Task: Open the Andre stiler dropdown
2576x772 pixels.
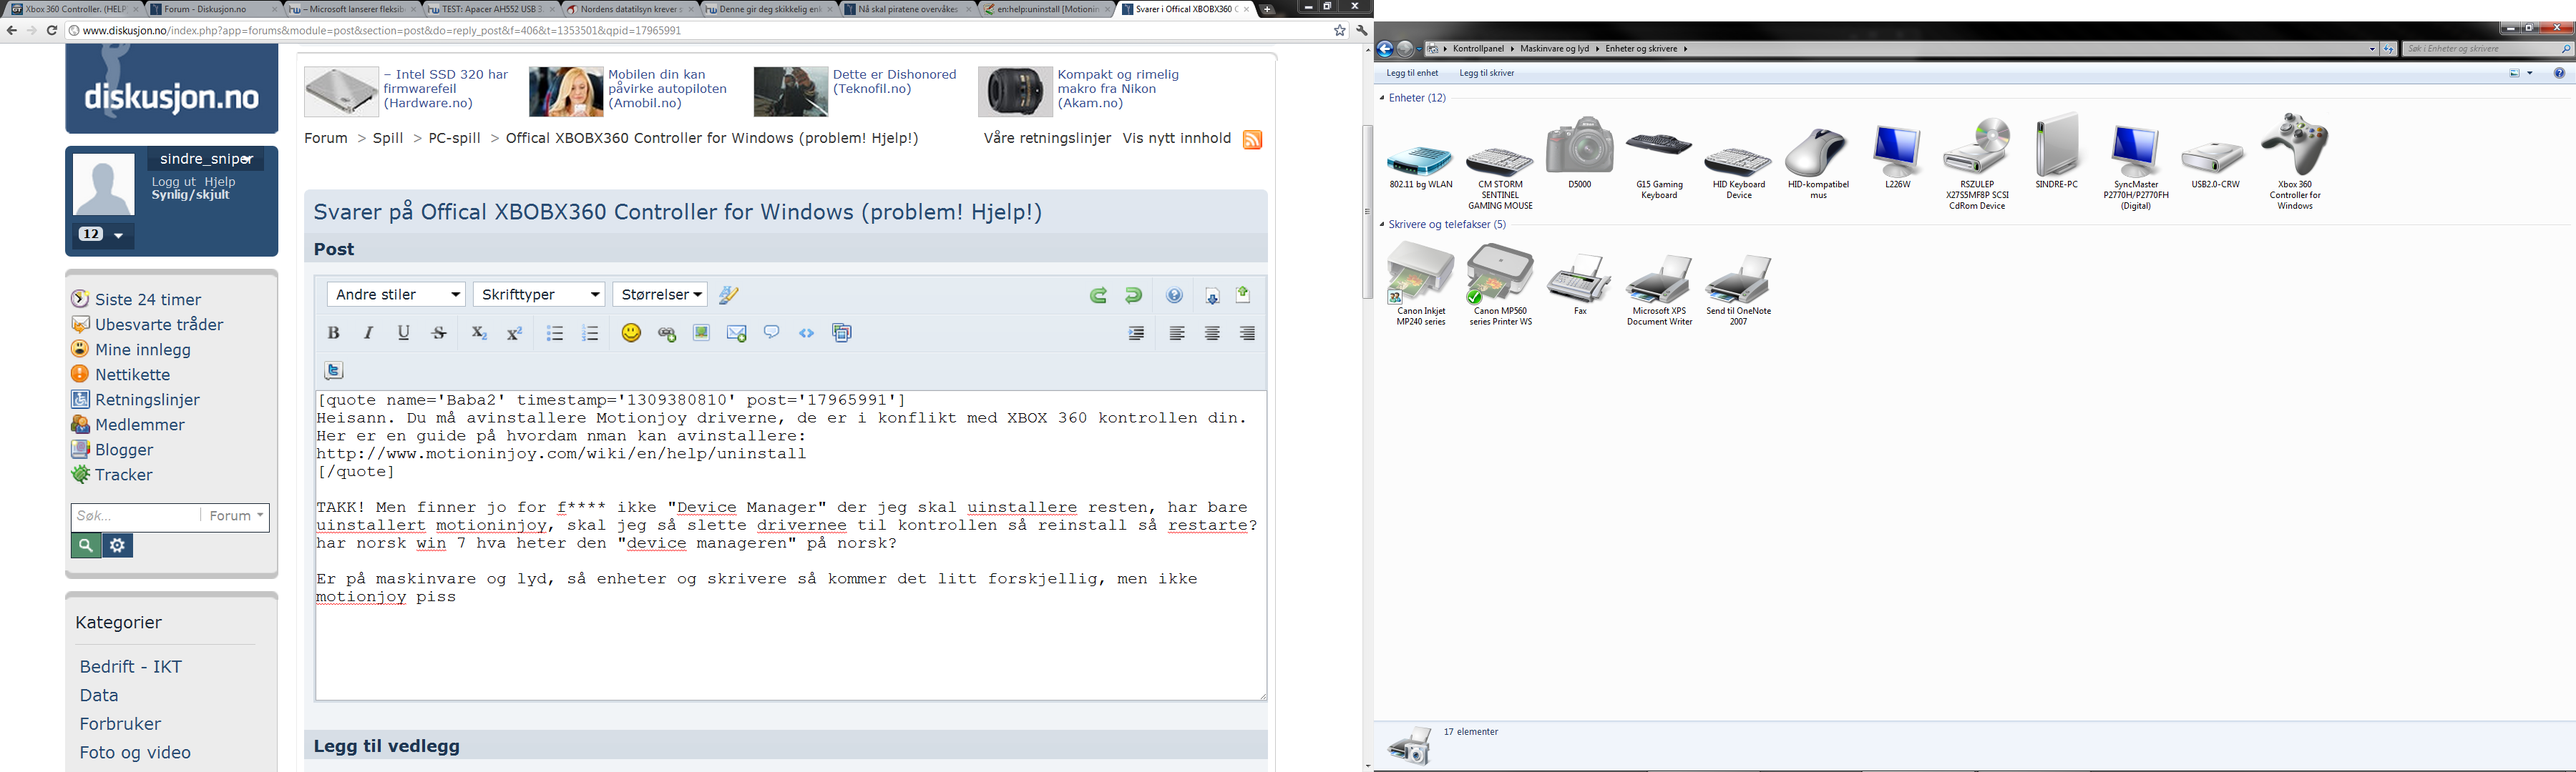Action: pyautogui.click(x=396, y=295)
